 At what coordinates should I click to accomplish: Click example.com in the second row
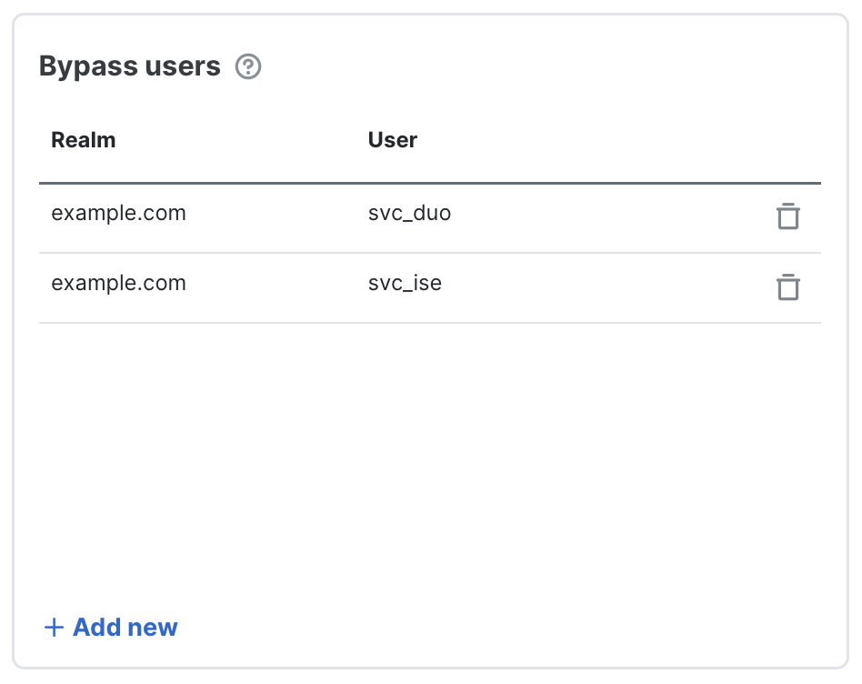118,283
